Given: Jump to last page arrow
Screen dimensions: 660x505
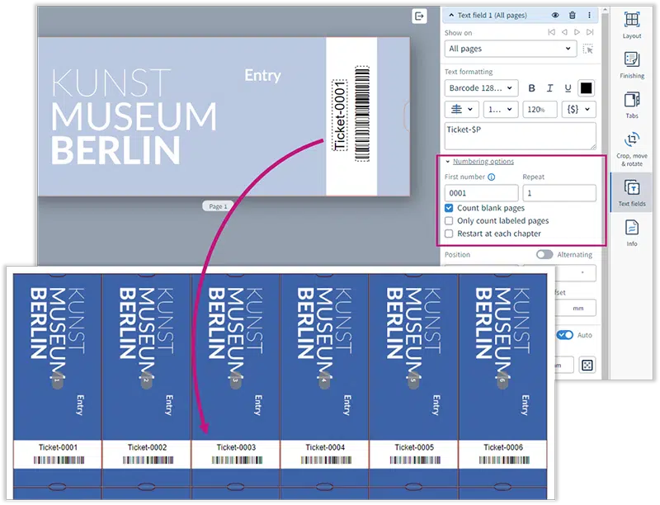Looking at the screenshot, I should pos(590,32).
